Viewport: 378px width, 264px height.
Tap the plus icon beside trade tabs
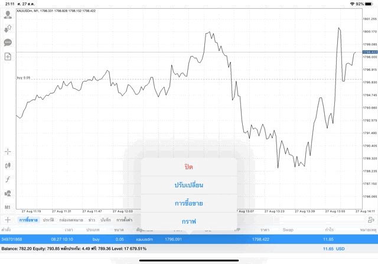pyautogui.click(x=8, y=220)
